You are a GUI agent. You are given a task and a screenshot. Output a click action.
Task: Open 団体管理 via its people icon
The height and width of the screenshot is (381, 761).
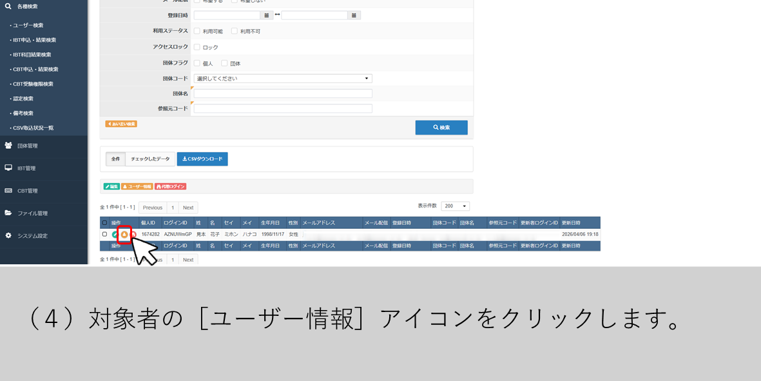(8, 145)
